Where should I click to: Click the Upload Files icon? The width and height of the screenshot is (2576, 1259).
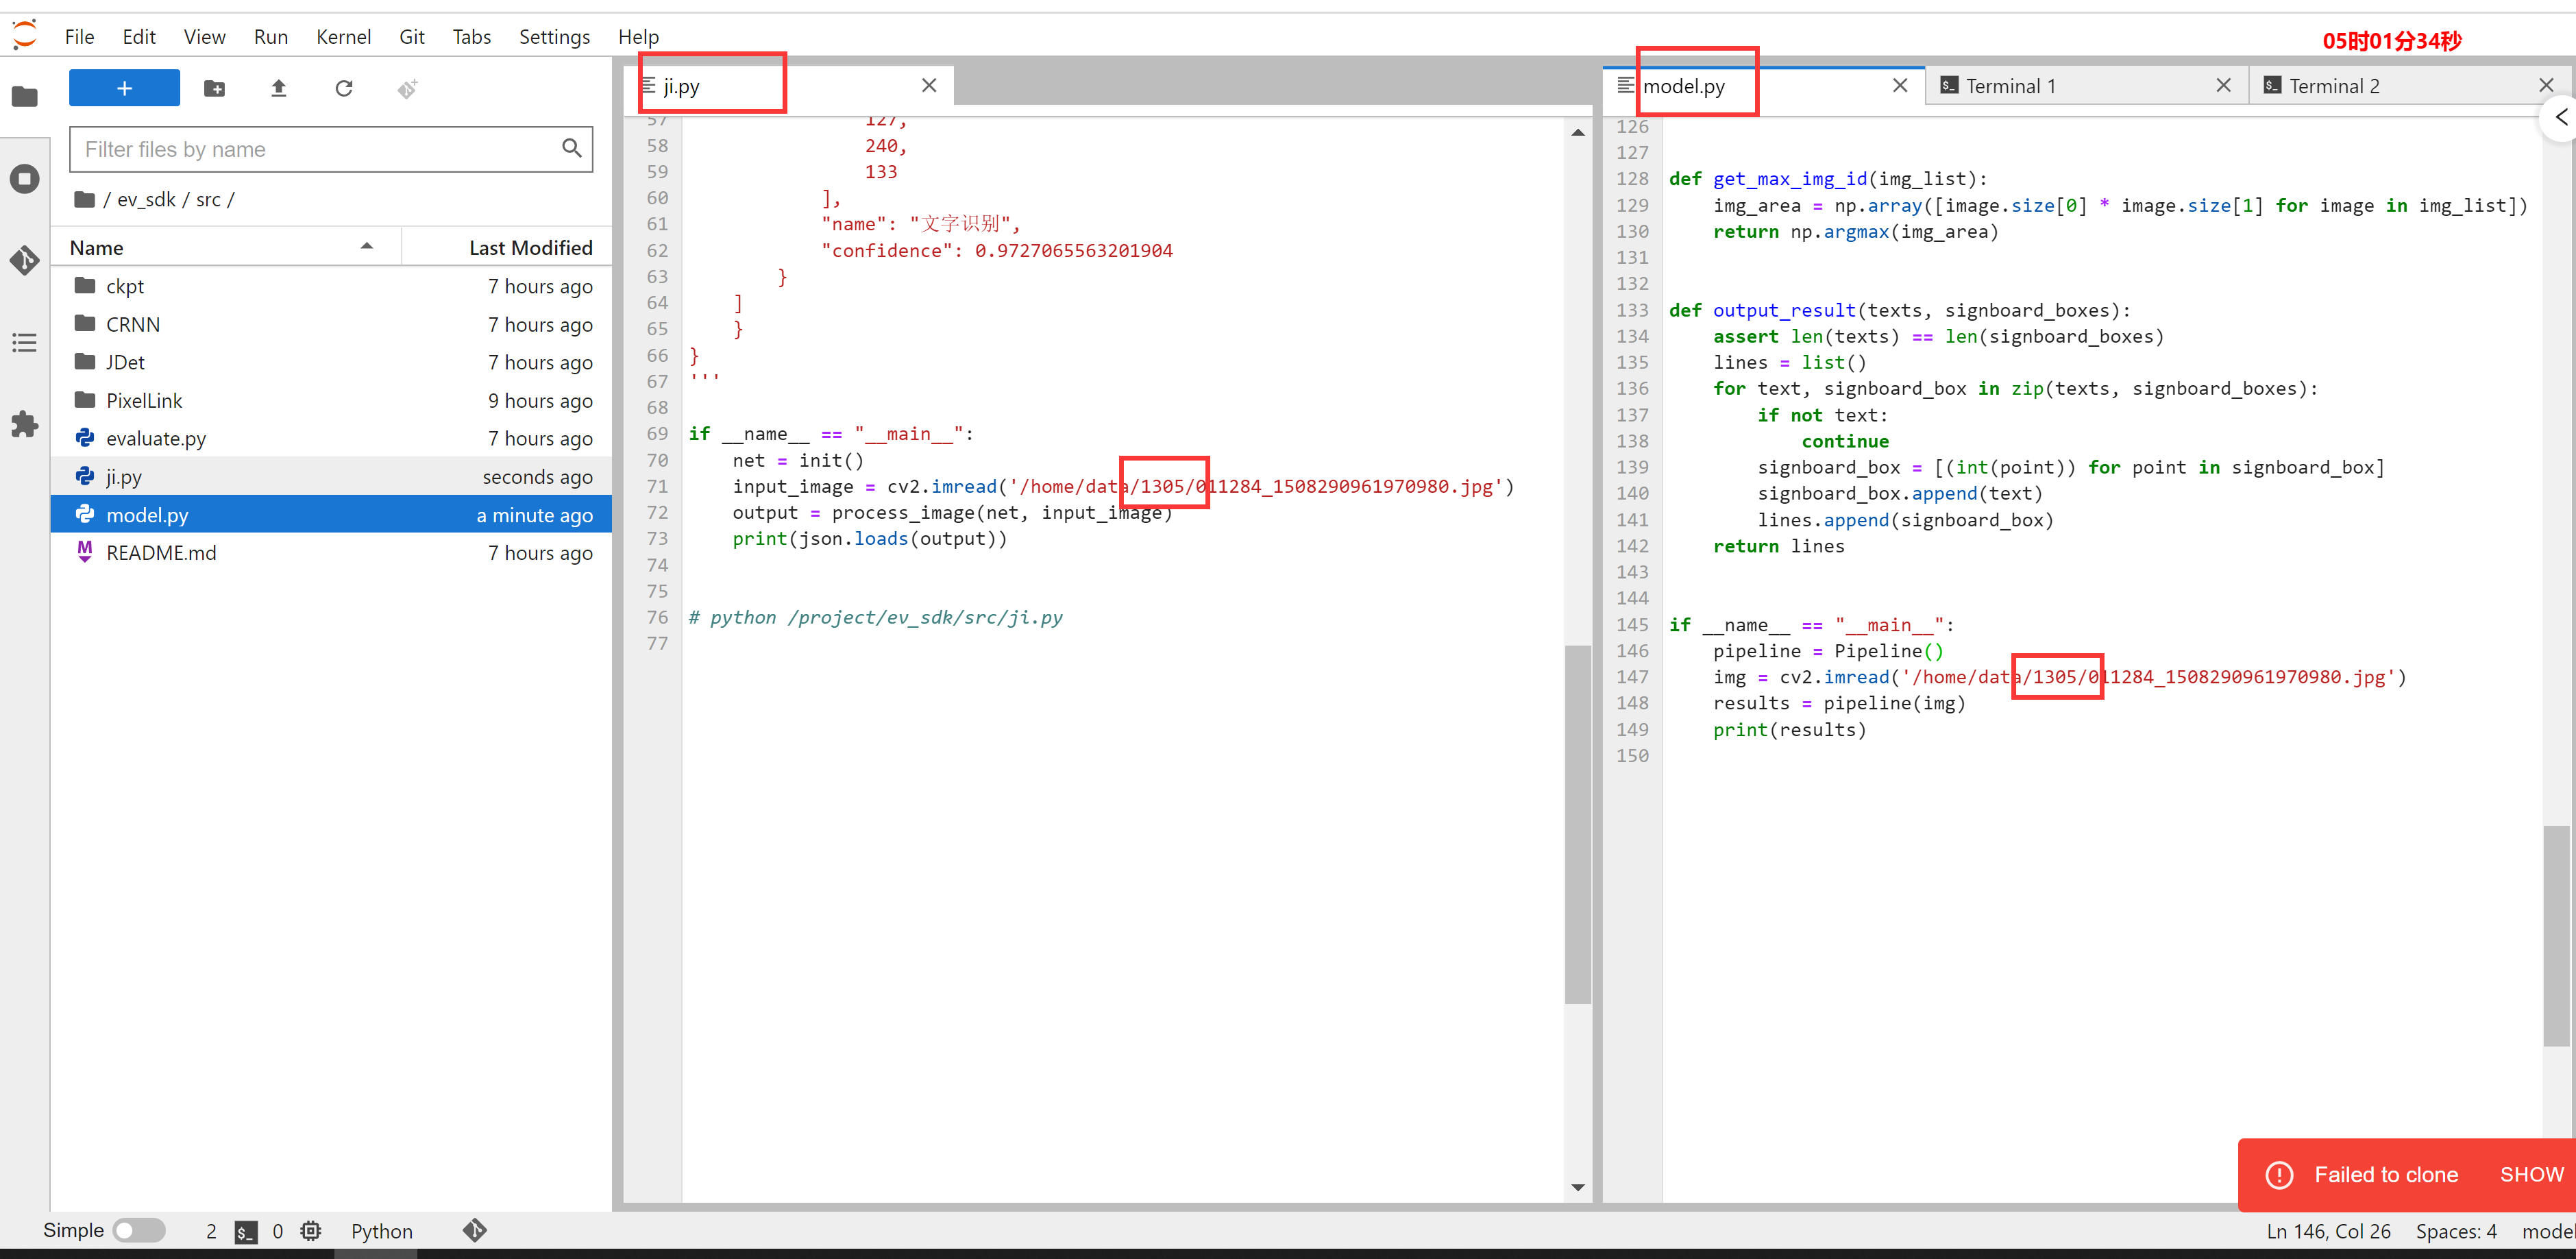coord(279,89)
